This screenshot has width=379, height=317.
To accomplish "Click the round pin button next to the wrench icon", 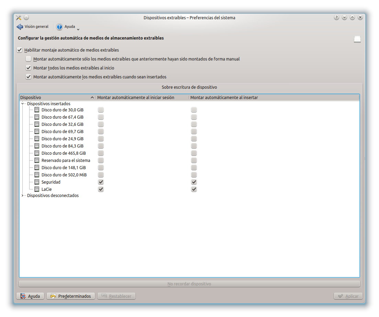I will 26,18.
